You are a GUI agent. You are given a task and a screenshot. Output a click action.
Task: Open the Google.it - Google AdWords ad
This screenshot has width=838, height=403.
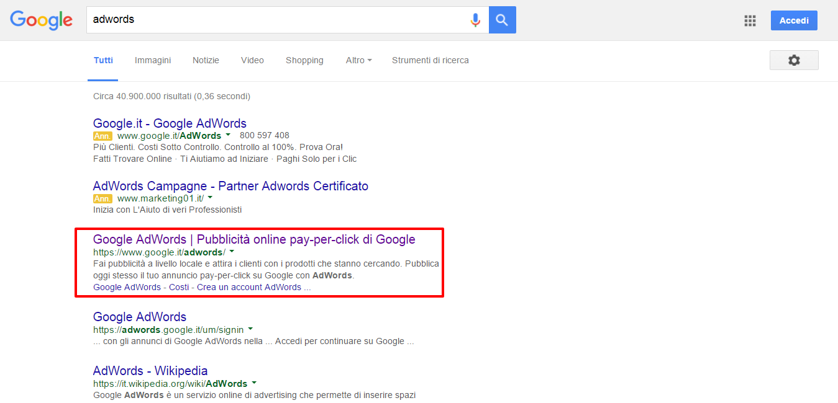pyautogui.click(x=170, y=123)
